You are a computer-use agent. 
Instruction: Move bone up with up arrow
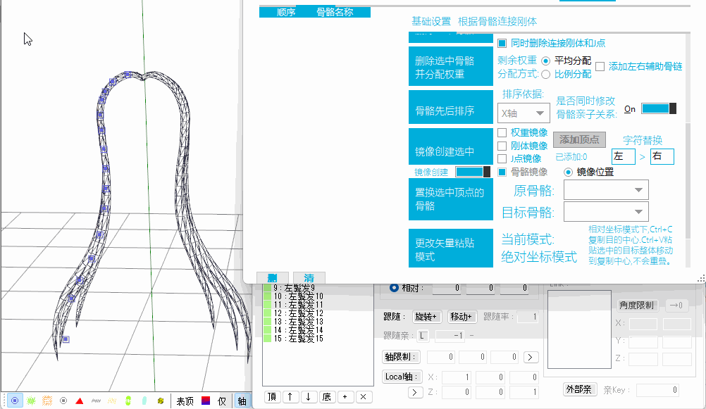[x=291, y=397]
